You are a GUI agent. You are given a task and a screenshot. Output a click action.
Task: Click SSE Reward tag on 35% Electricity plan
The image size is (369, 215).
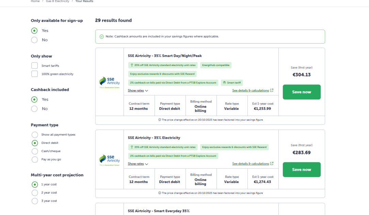click(x=235, y=147)
